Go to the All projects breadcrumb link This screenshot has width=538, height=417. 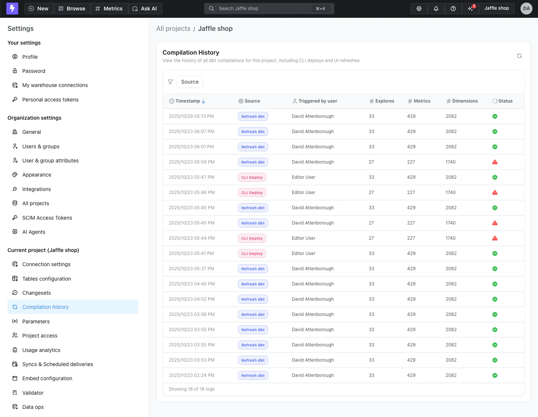tap(173, 29)
